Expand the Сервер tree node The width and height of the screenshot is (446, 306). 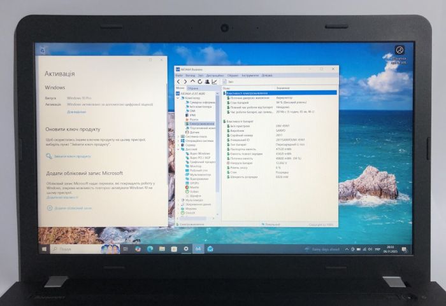tap(178, 145)
